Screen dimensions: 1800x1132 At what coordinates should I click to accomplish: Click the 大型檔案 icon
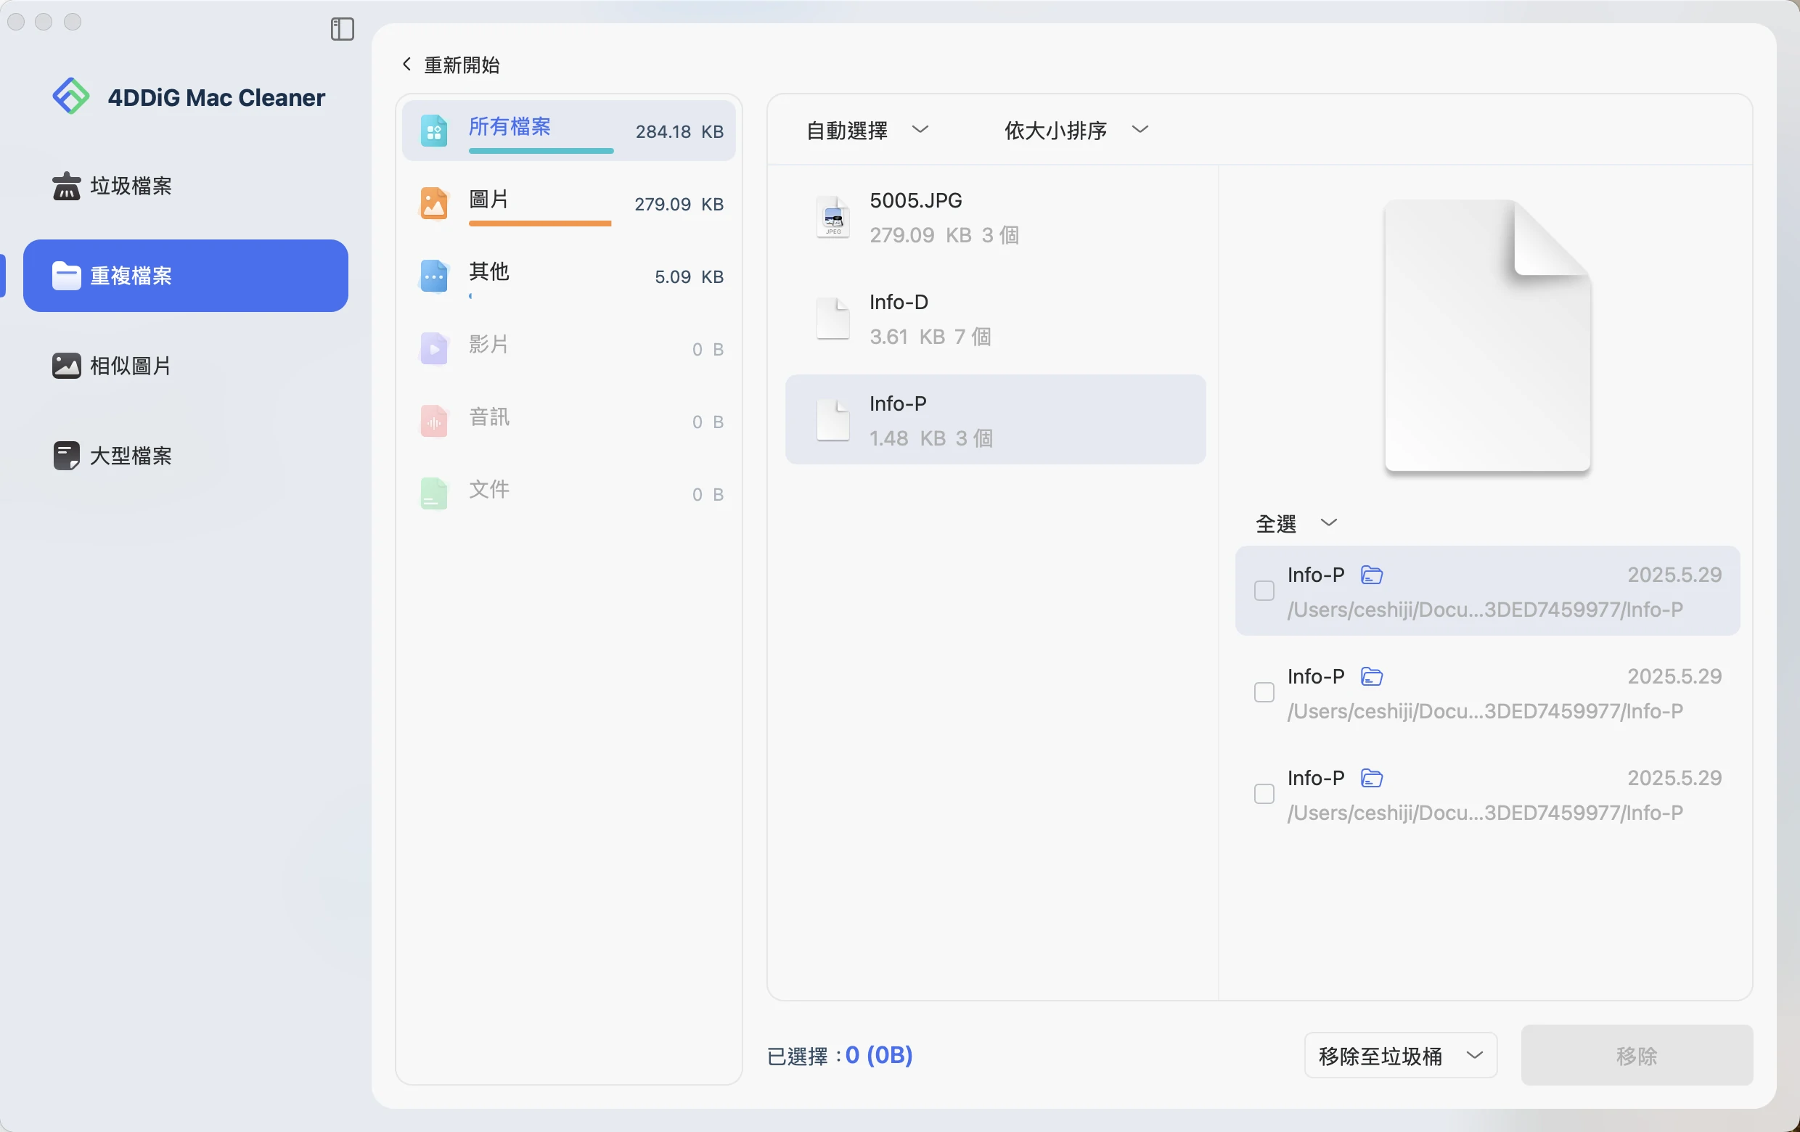(x=67, y=455)
